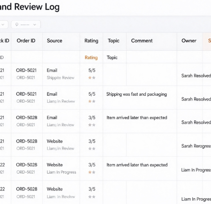The image size is (211, 204).
Task: Sort by the Order ID column header
Action: tap(26, 41)
